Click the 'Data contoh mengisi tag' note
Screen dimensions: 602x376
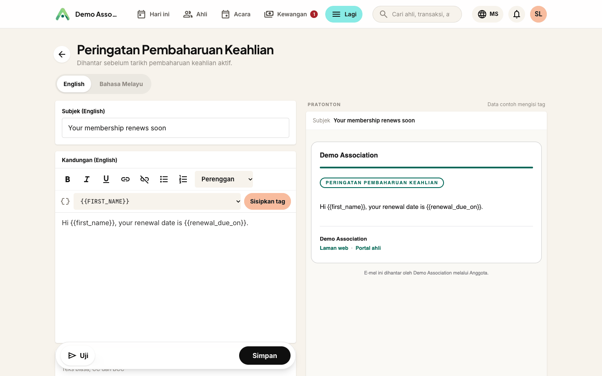[516, 104]
